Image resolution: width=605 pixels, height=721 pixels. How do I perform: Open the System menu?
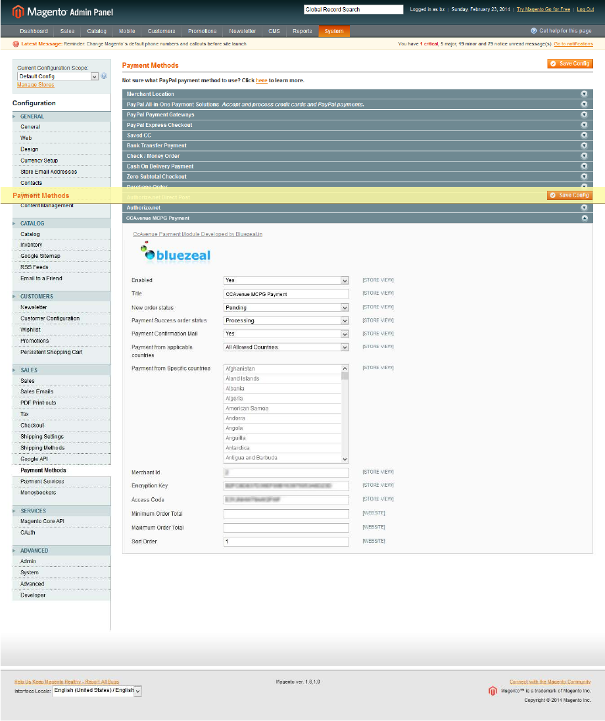(x=334, y=31)
